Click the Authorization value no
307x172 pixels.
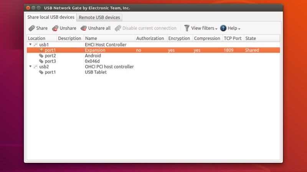(x=139, y=50)
